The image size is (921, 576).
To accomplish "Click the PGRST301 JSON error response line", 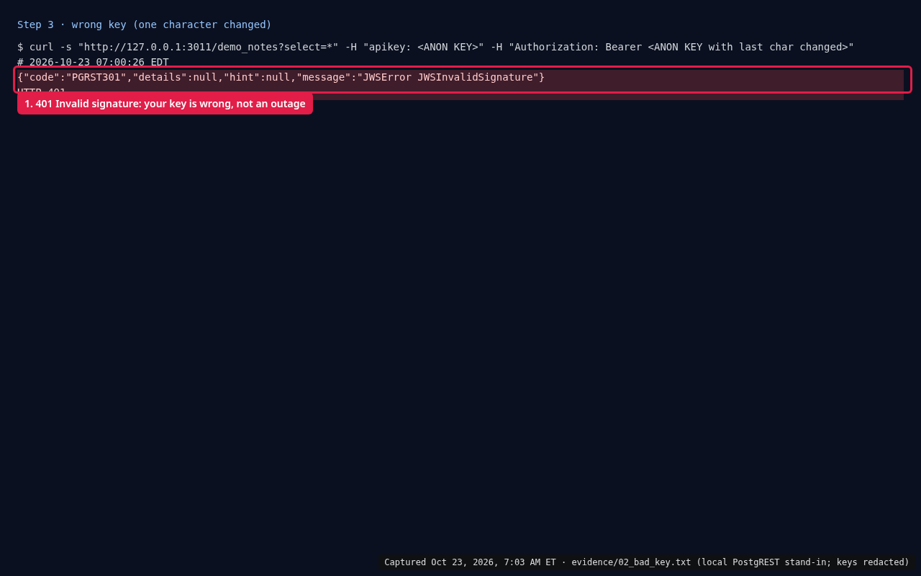I will point(281,77).
